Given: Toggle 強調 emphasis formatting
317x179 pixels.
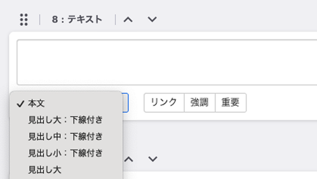Looking at the screenshot, I should [x=199, y=102].
